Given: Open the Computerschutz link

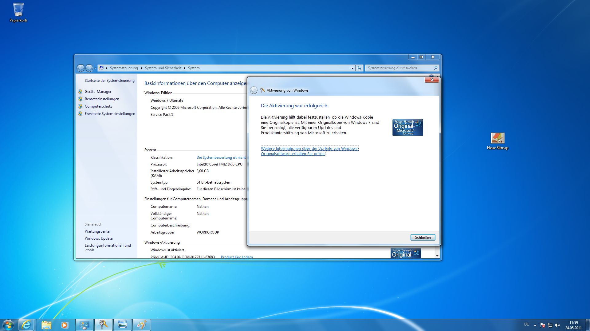Looking at the screenshot, I should (x=98, y=106).
